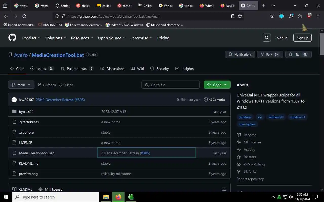324x202 pixels.
Task: Open the README.md file
Action: (x=29, y=163)
